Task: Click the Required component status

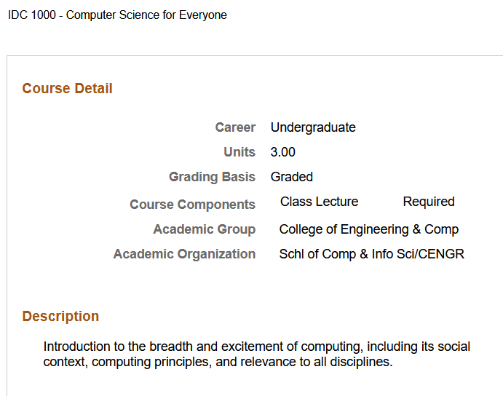Action: click(x=429, y=202)
